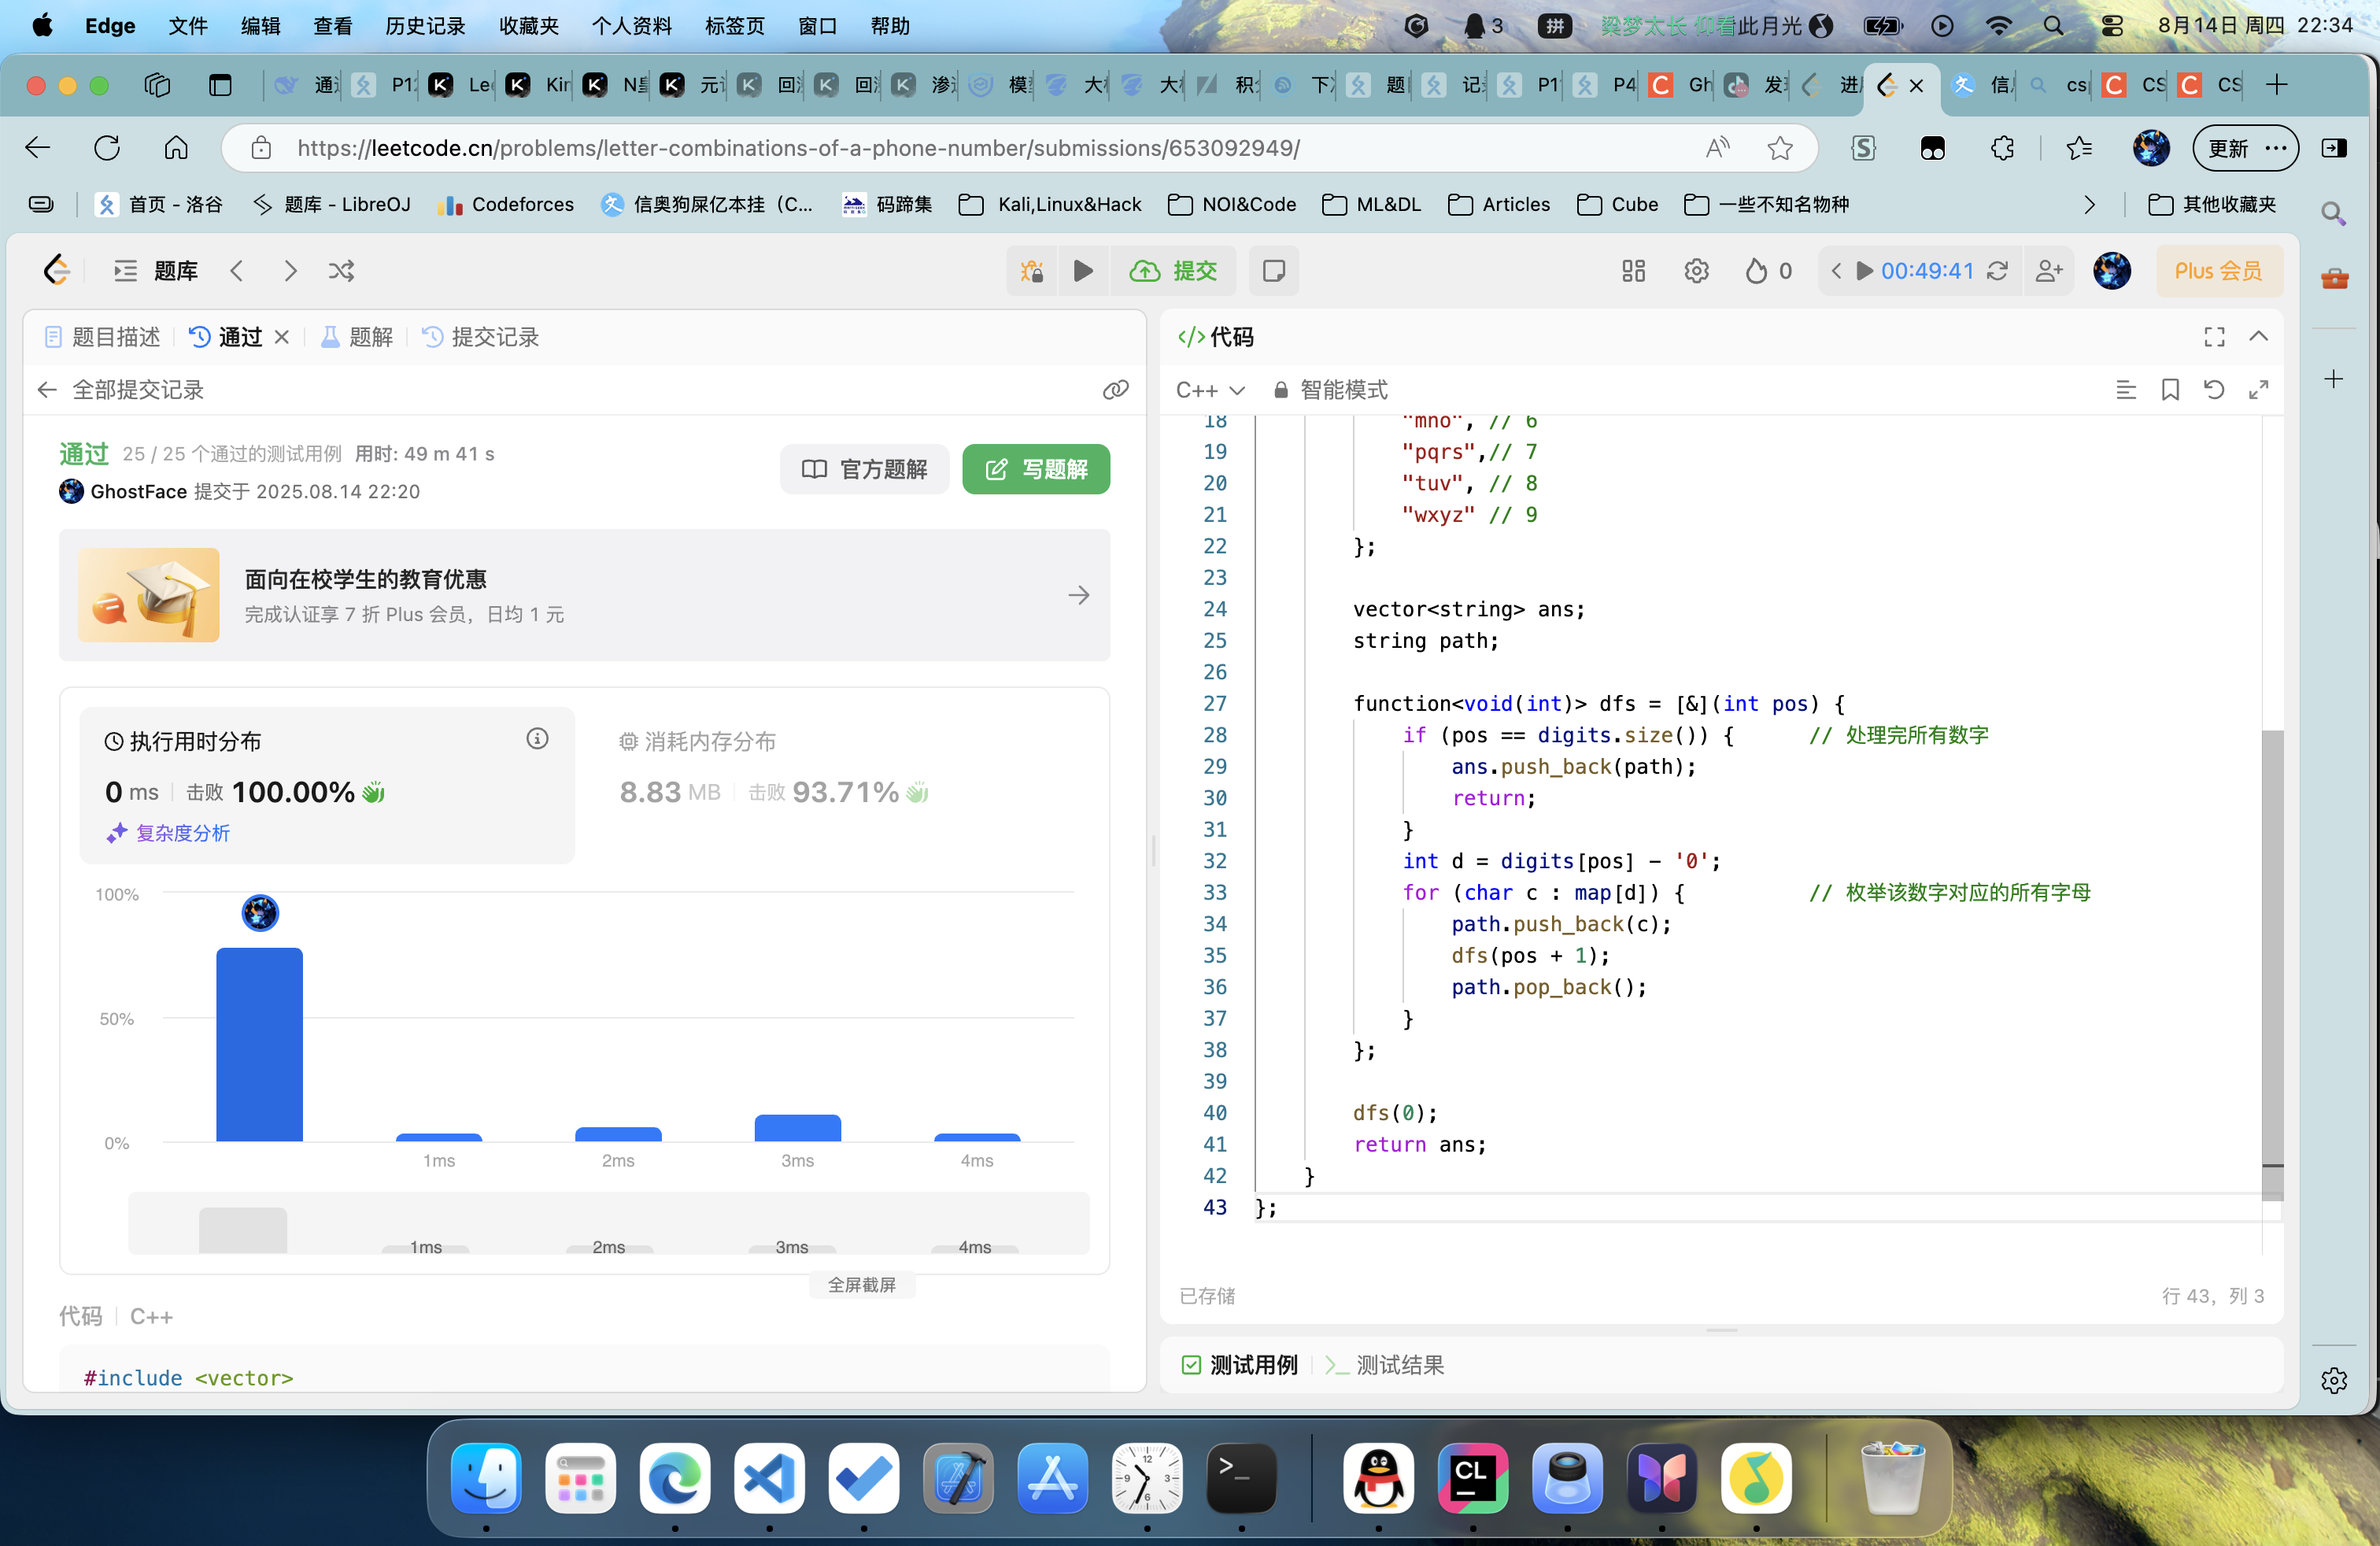Collapse the code panel chevron
Viewport: 2380px width, 1546px height.
[x=2258, y=337]
